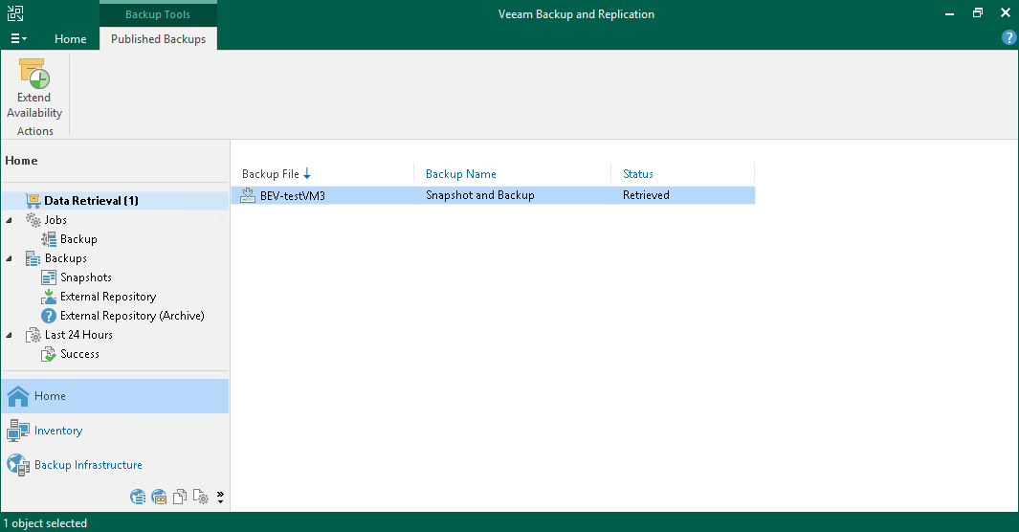Click the '1 object selected' status text
This screenshot has height=532, width=1019.
[45, 523]
